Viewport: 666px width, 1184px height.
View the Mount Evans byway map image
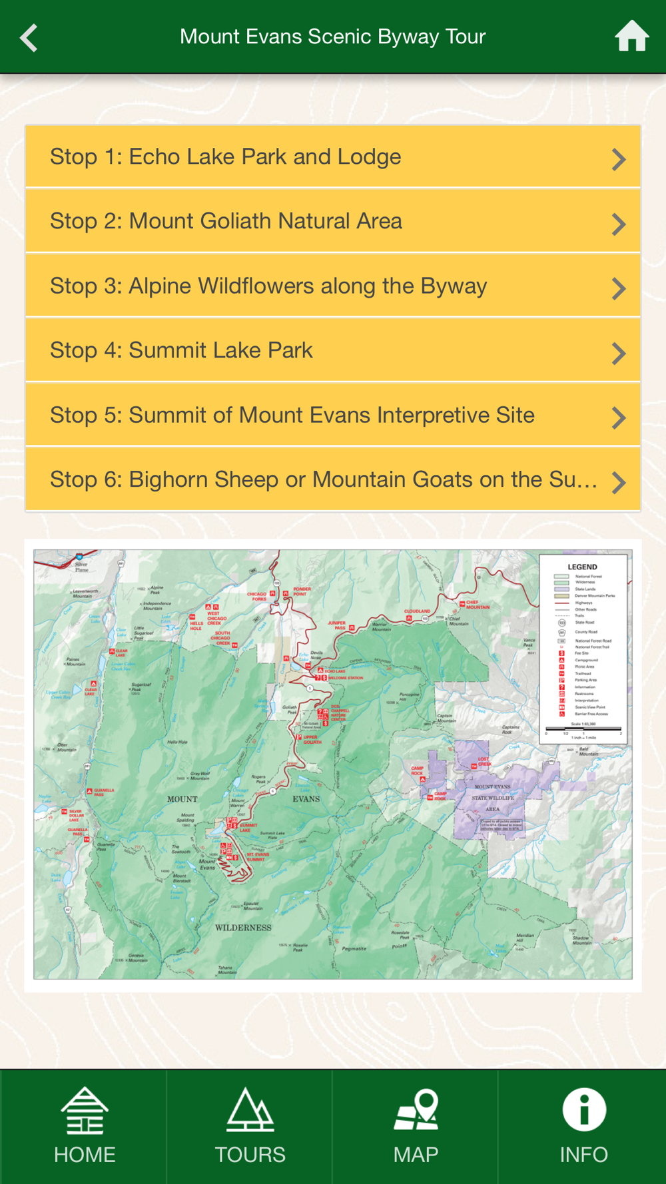(x=333, y=764)
